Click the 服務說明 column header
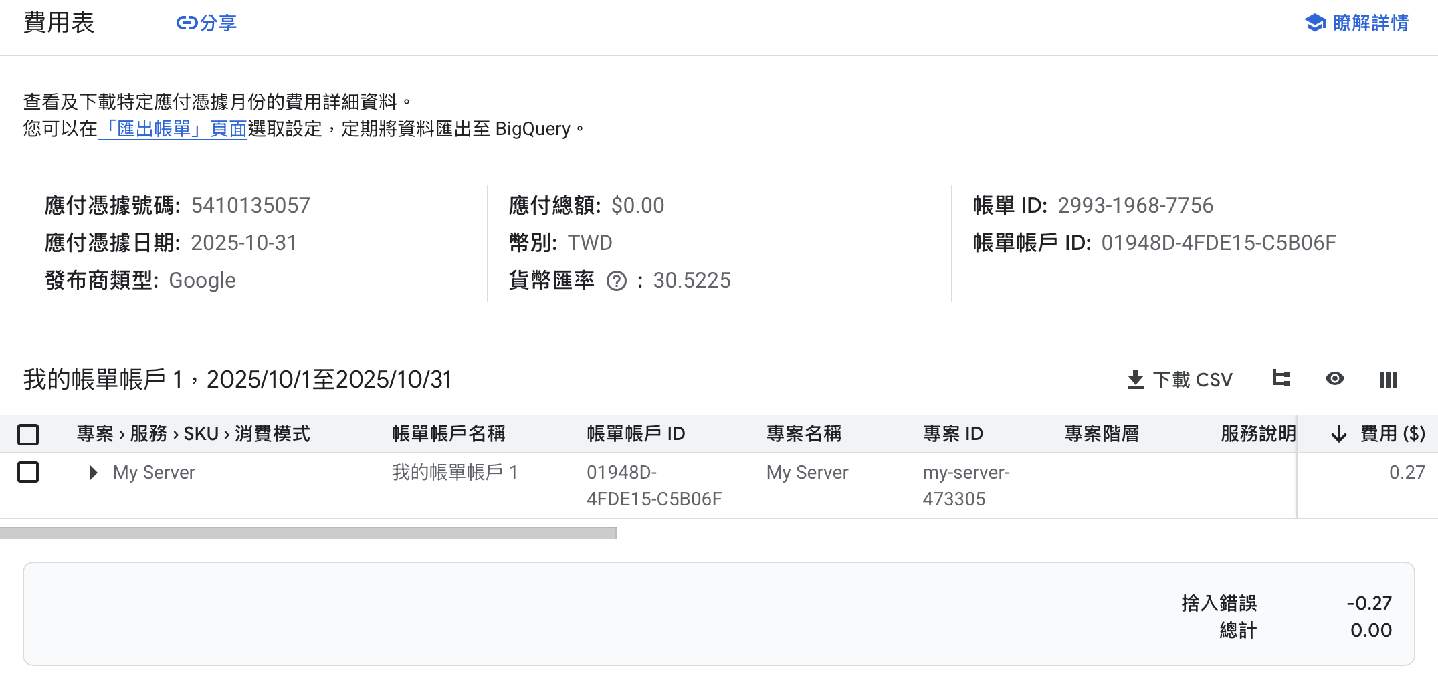This screenshot has height=678, width=1438. (1257, 434)
